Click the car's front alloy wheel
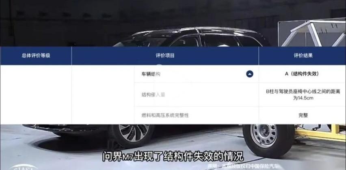This screenshot has width=346, height=170. coord(134,132)
